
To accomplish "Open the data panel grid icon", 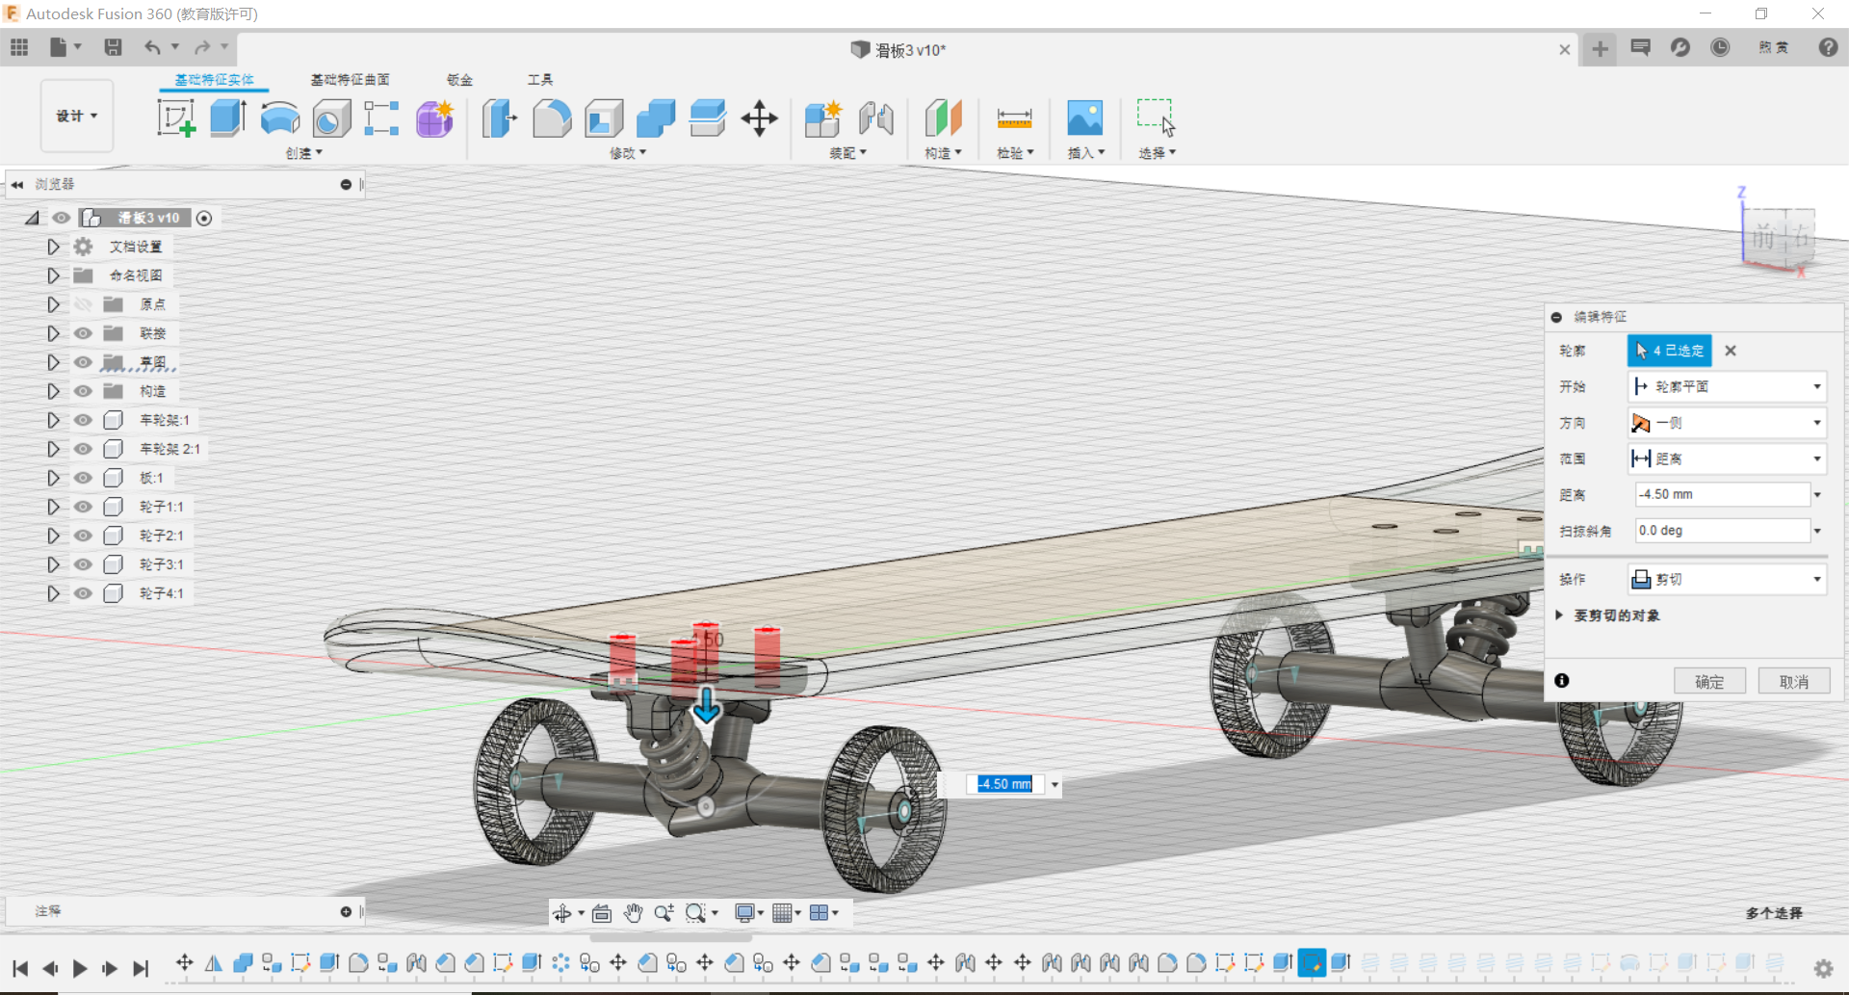I will click(x=19, y=47).
